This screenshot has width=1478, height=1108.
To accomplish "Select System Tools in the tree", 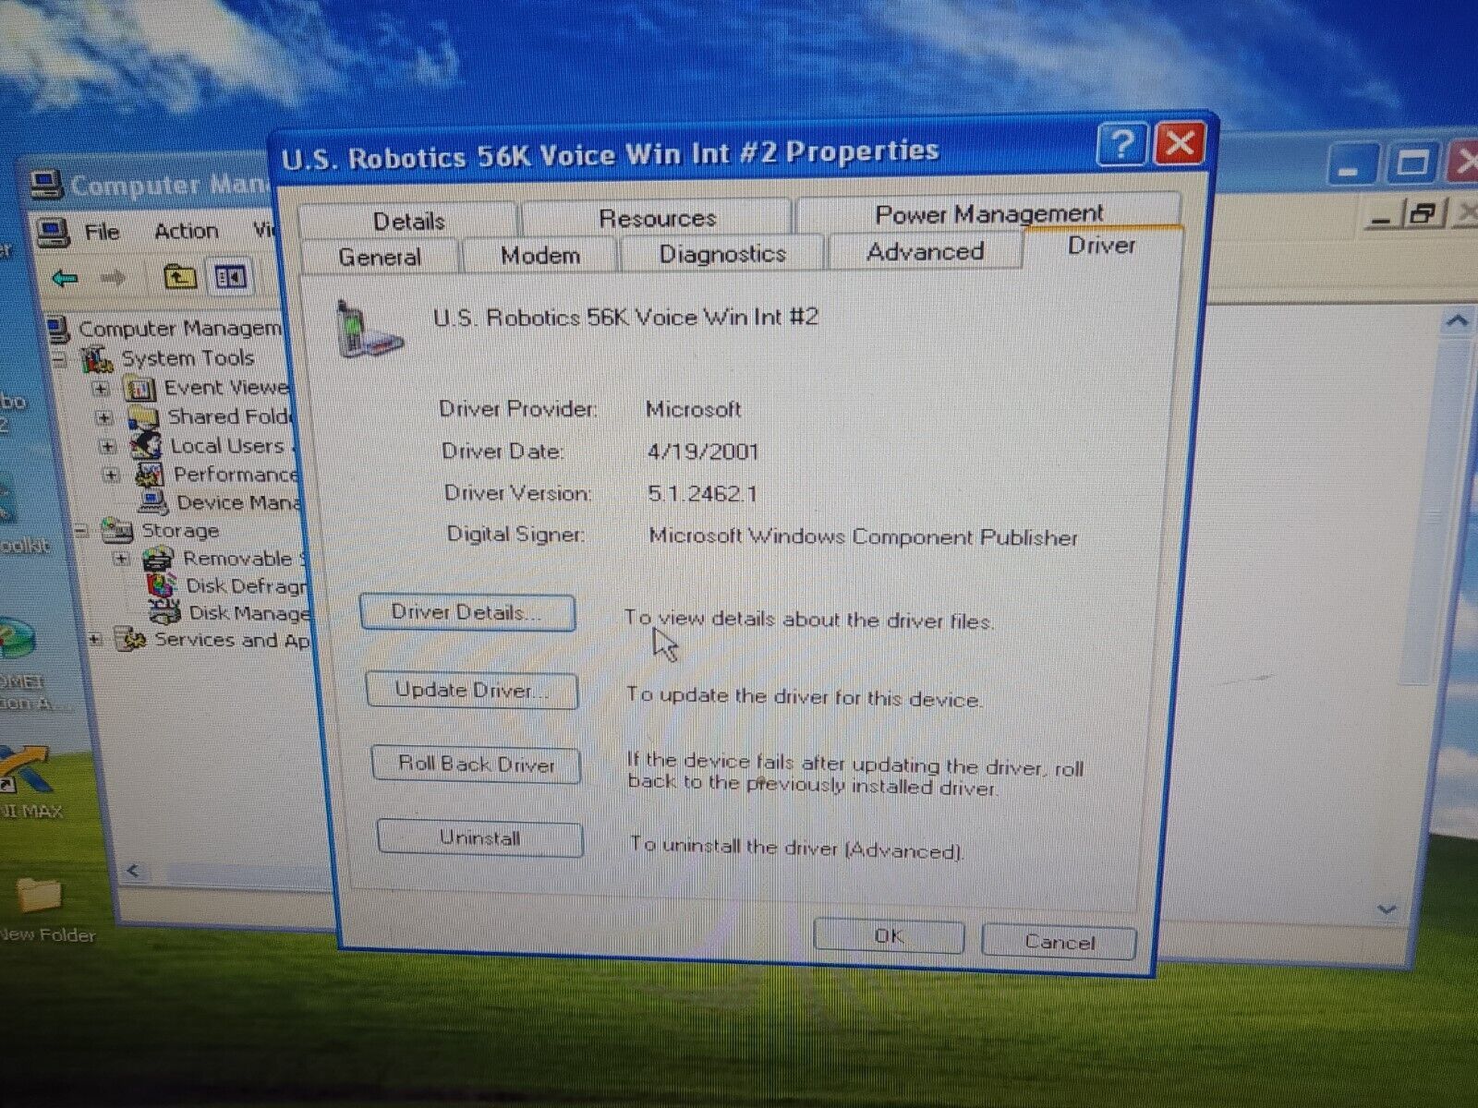I will [x=188, y=358].
